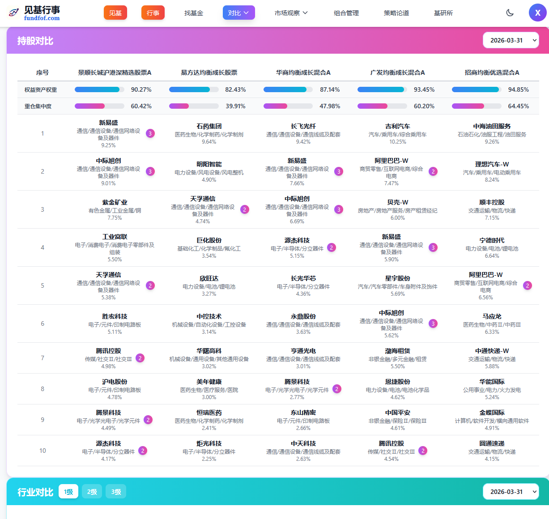The width and height of the screenshot is (549, 519).
Task: Click stock 欣旺达 in row 5
Action: click(209, 278)
